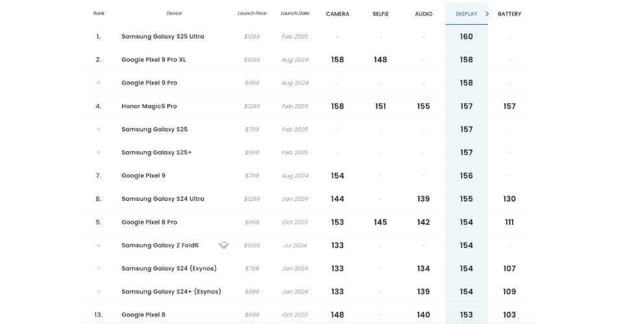Click camera score 133 for Galaxy Z Fold6
The image size is (618, 324).
(x=338, y=246)
